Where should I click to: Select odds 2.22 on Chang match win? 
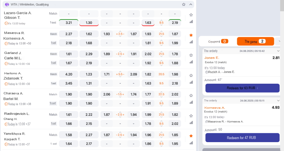click(89, 114)
